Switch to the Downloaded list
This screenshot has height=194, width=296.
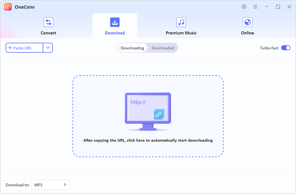pyautogui.click(x=162, y=48)
